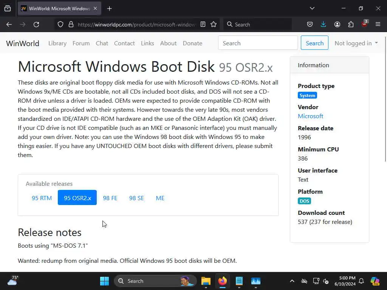The image size is (387, 290).
Task: Open the extensions puzzle icon
Action: coord(351,25)
